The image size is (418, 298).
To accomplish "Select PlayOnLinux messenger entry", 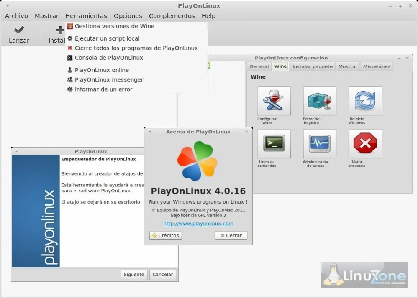I will (x=136, y=80).
